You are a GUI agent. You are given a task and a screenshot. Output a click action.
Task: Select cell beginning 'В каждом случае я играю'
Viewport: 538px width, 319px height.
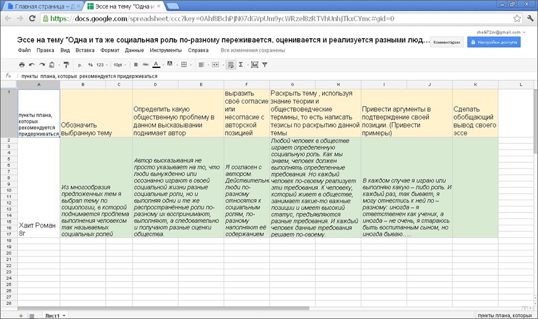[407, 187]
